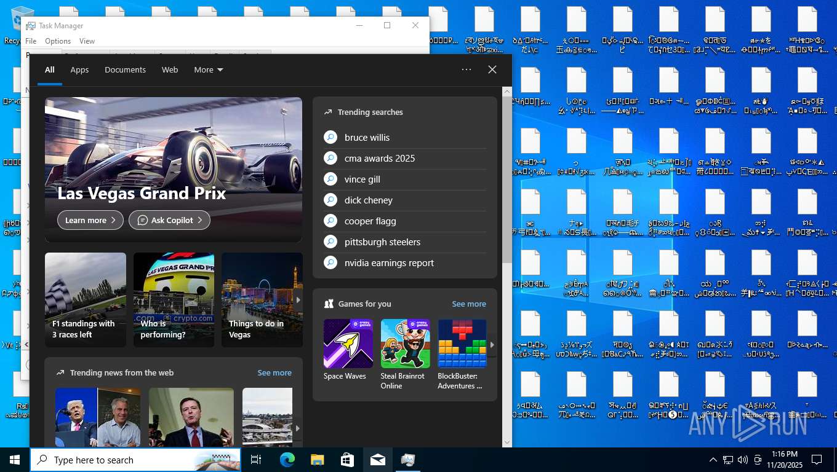Image resolution: width=837 pixels, height=472 pixels.
Task: Open the Mail app from taskbar
Action: pyautogui.click(x=377, y=460)
